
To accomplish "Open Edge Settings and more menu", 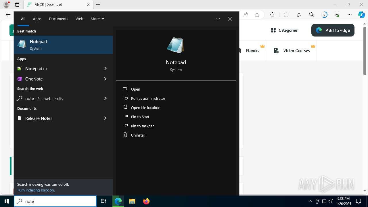I will click(x=350, y=15).
